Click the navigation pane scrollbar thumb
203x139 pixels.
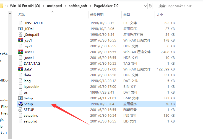[x=10, y=97]
